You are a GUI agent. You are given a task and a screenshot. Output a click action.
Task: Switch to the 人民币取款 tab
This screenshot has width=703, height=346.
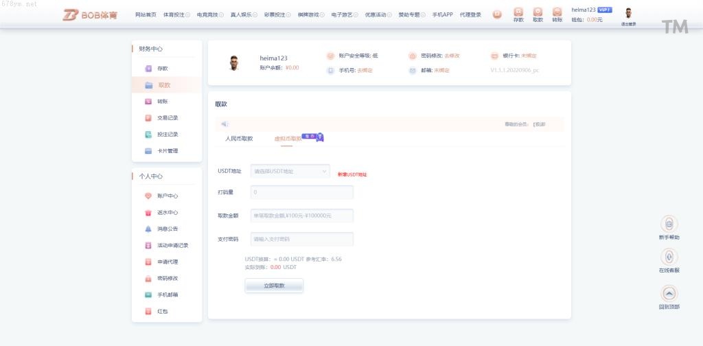239,139
